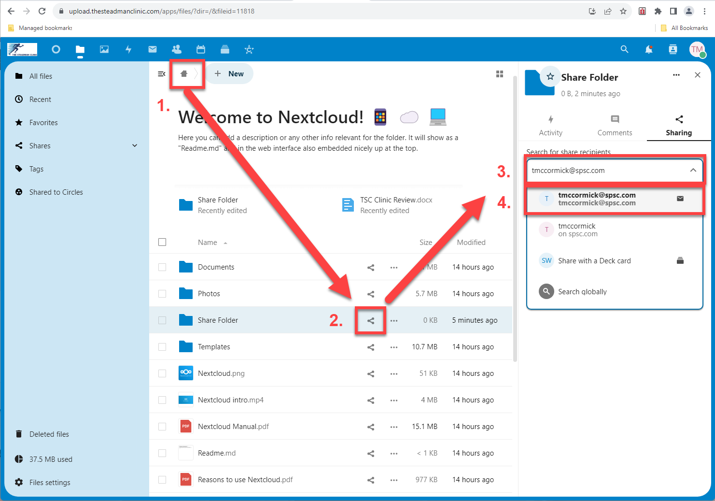The width and height of the screenshot is (715, 501).
Task: Check the Photos folder checkbox
Action: [x=162, y=294]
